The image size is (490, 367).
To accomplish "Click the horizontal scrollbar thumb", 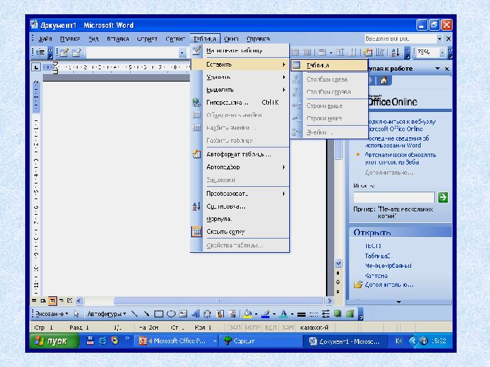I will pos(218,301).
